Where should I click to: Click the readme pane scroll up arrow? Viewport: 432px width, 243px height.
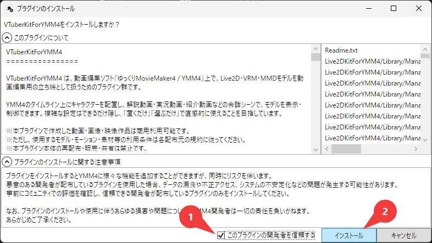[315, 49]
